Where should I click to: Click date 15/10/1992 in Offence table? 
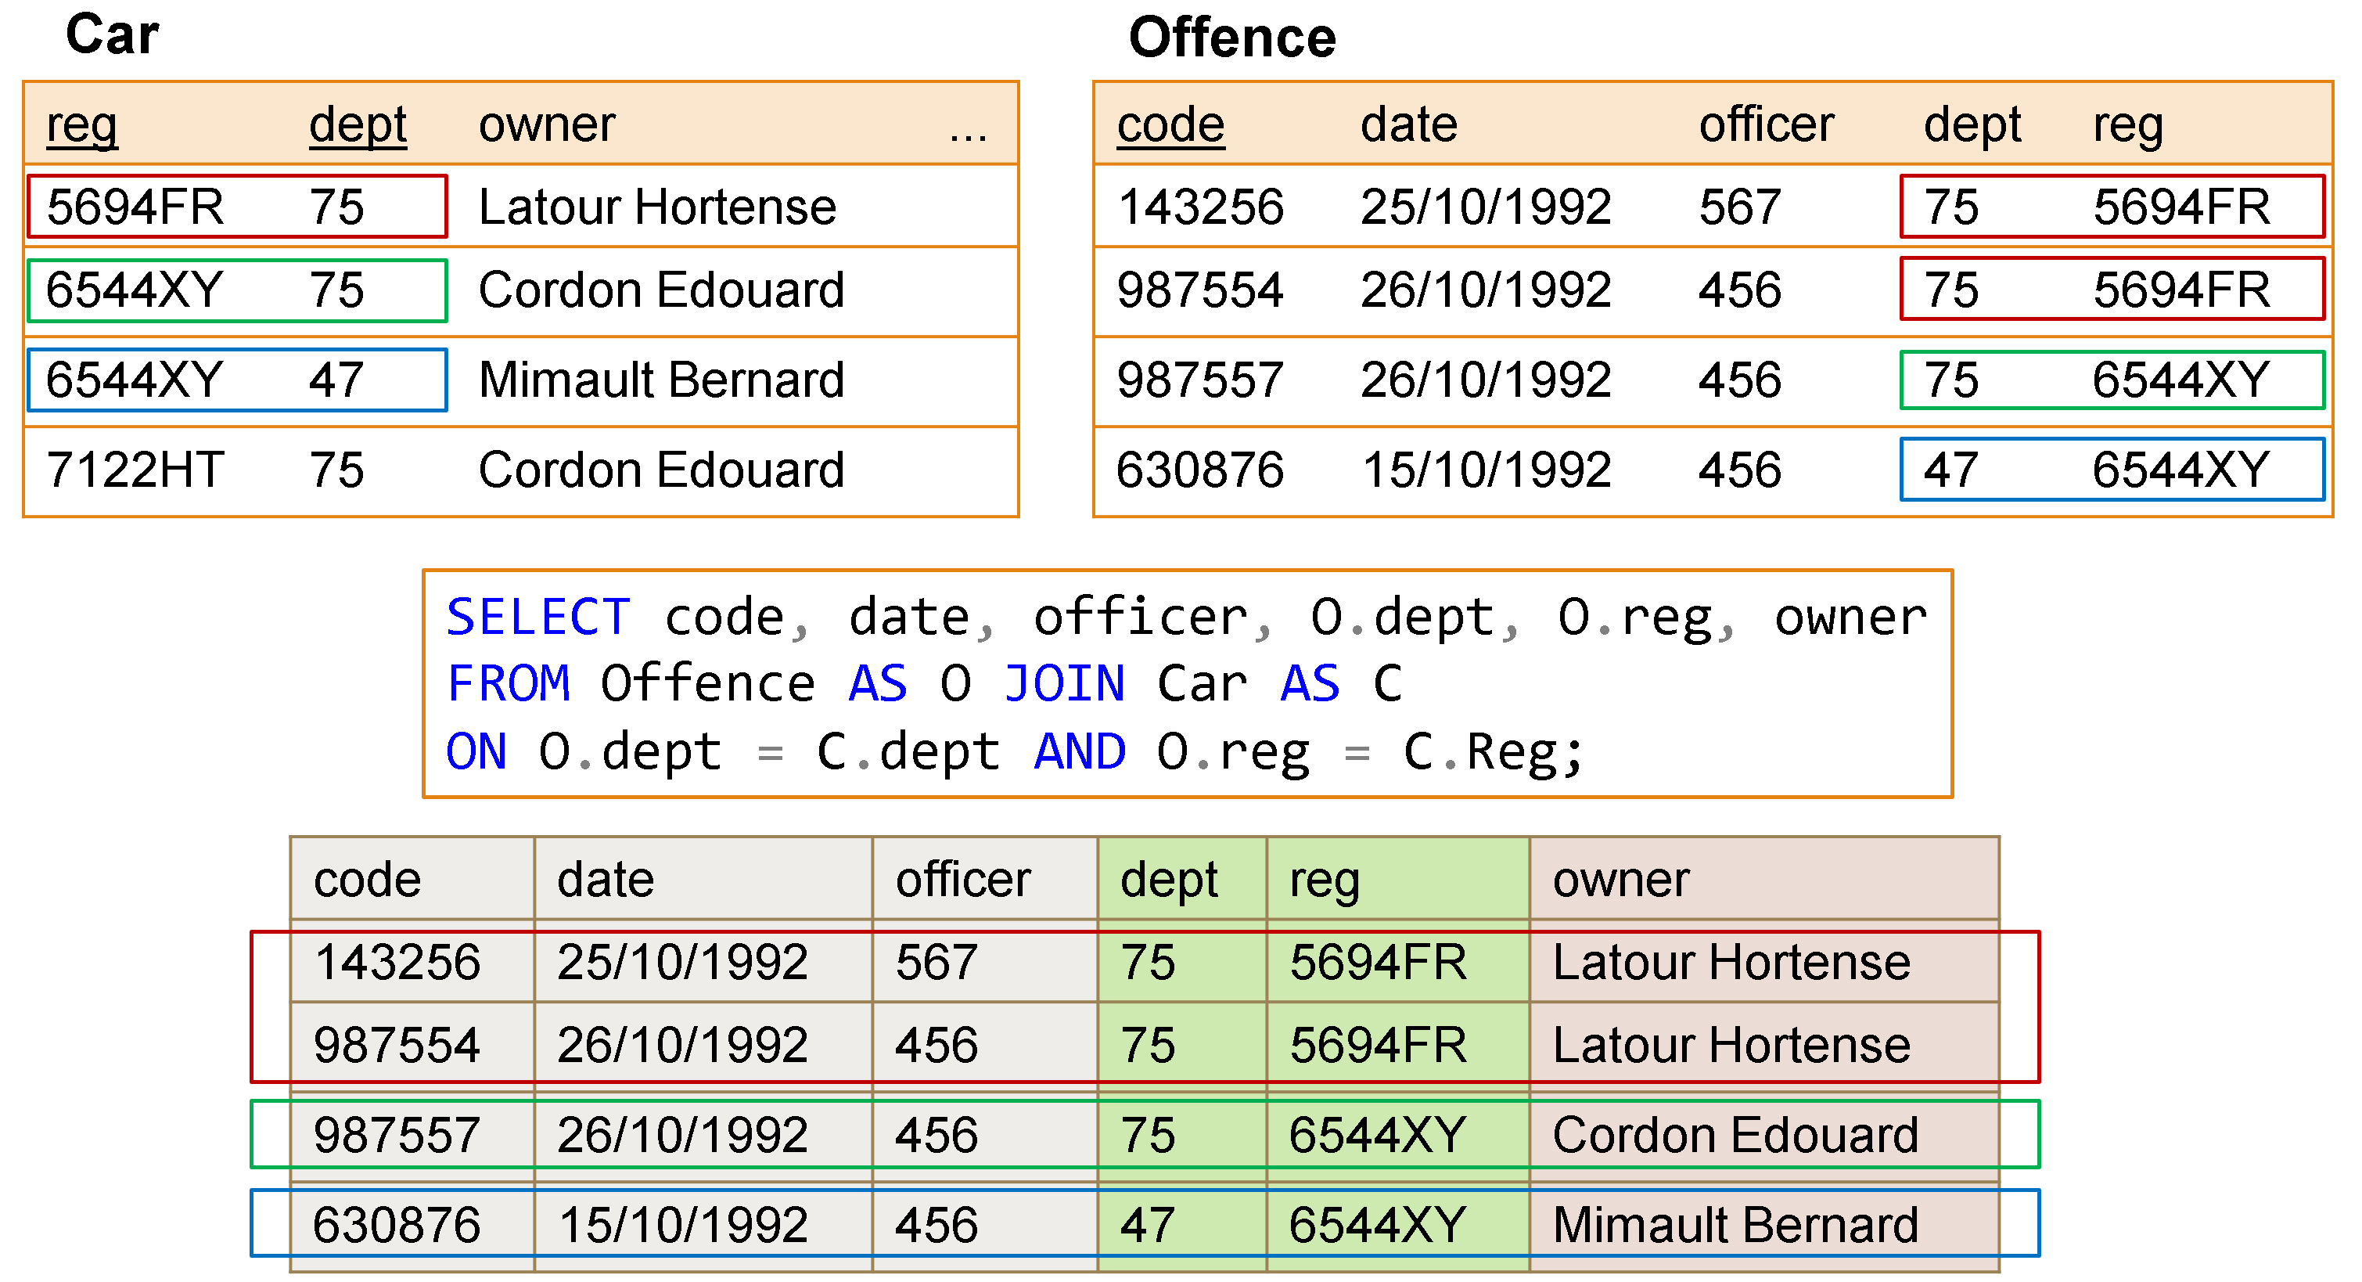(x=1486, y=470)
